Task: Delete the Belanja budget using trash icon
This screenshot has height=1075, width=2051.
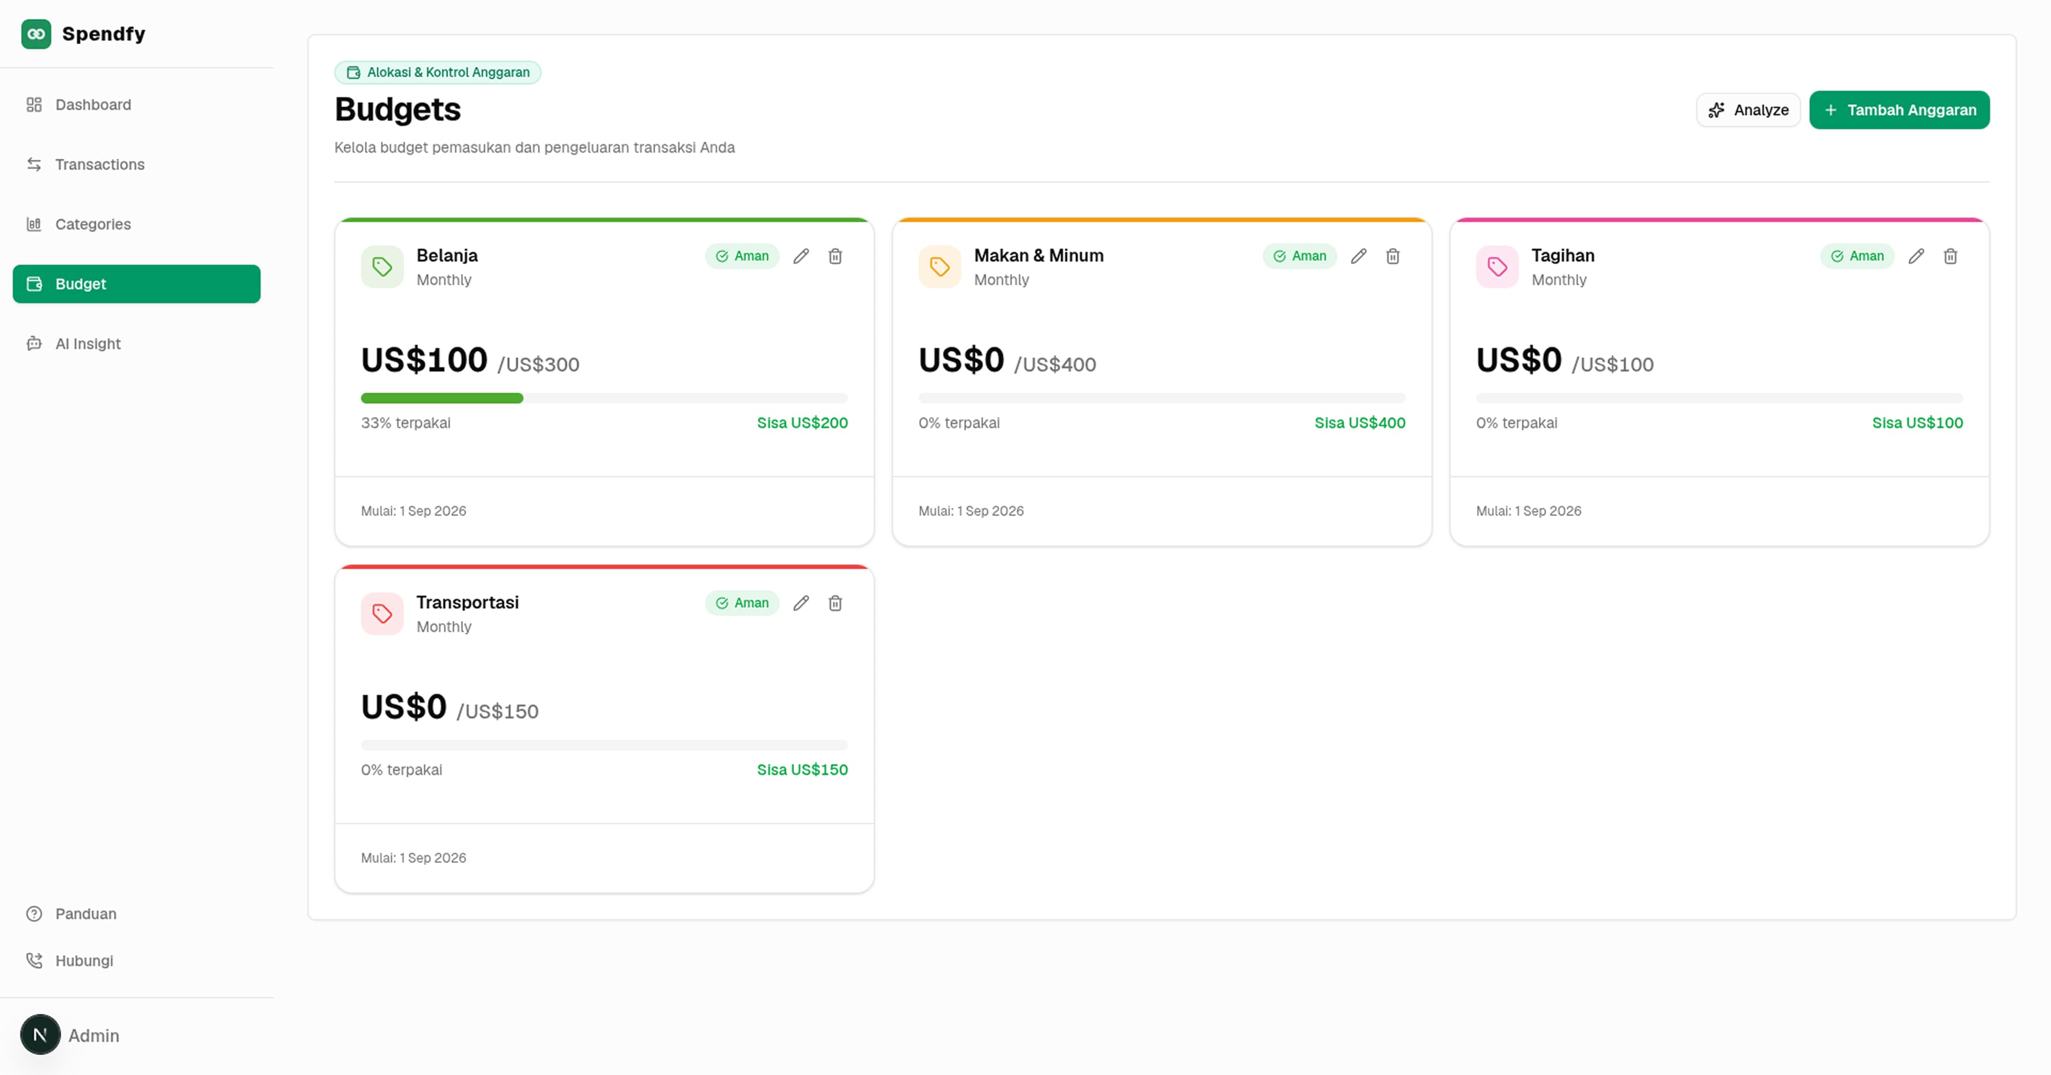Action: [x=835, y=256]
